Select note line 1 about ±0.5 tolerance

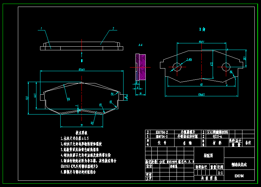[x=75, y=138]
